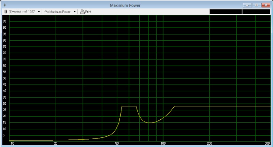Screen dimensions: 273x147
Task: Click the '5' y-axis power label
Action: [x=4, y=135]
